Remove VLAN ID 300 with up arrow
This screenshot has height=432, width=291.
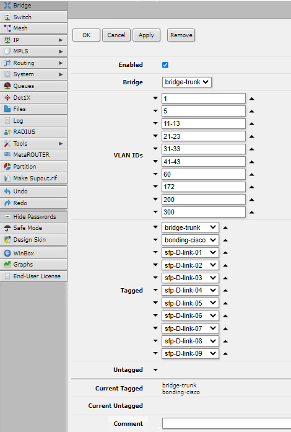pos(251,213)
